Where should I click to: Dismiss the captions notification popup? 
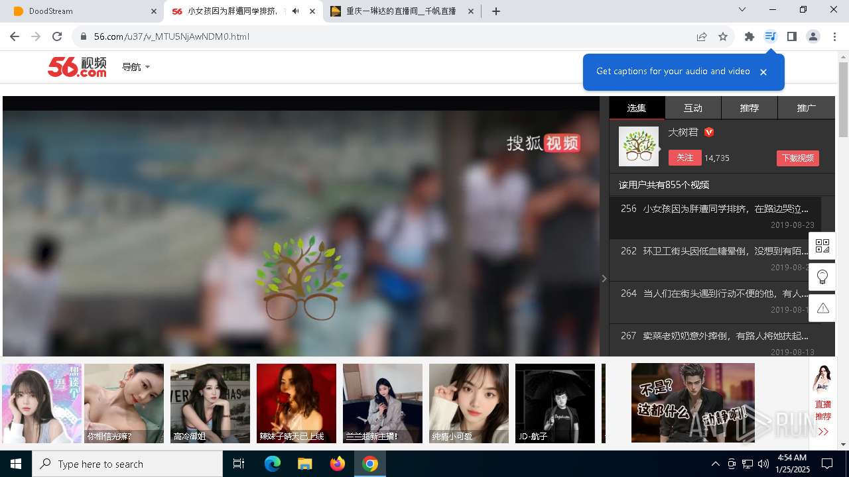click(x=763, y=72)
